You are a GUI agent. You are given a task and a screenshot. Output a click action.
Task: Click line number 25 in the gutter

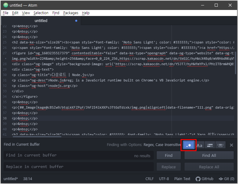tap(5, 42)
